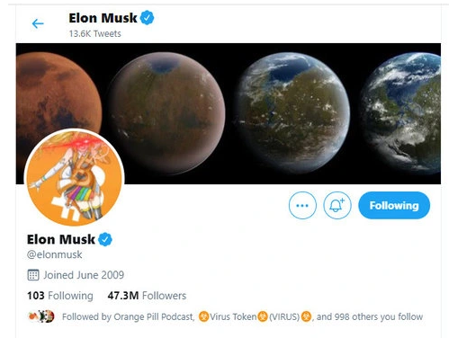Click the mutual followers avatar cluster
Viewport: 449px width, 338px height.
40,316
